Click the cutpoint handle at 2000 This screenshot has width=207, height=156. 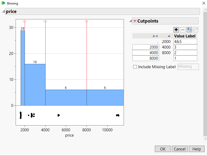pyautogui.click(x=25, y=21)
